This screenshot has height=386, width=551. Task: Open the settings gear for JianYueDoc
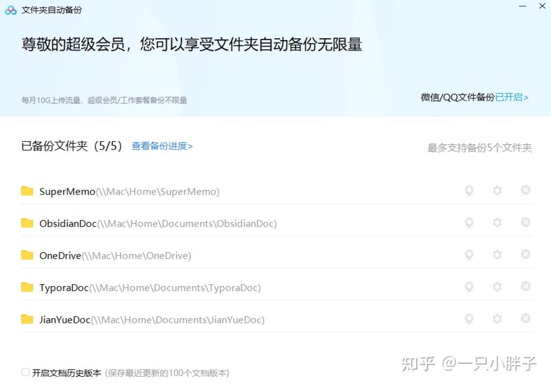click(x=497, y=319)
